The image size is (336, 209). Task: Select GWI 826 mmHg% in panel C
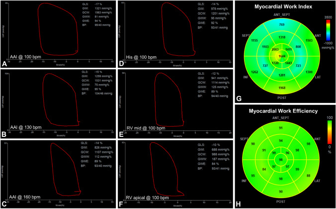coord(102,148)
